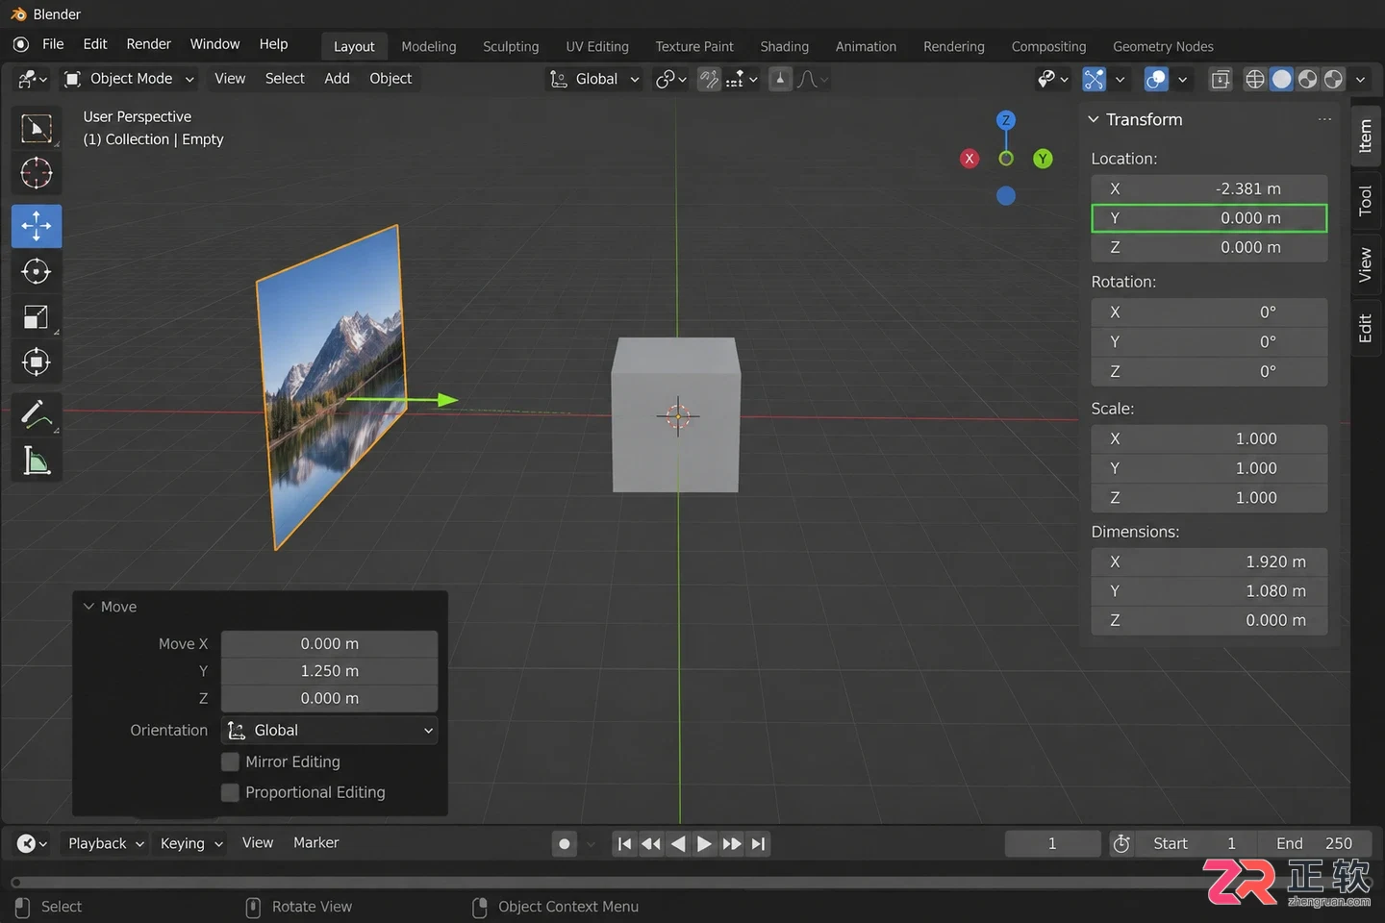Select the Transform tool
This screenshot has width=1385, height=923.
click(x=37, y=362)
